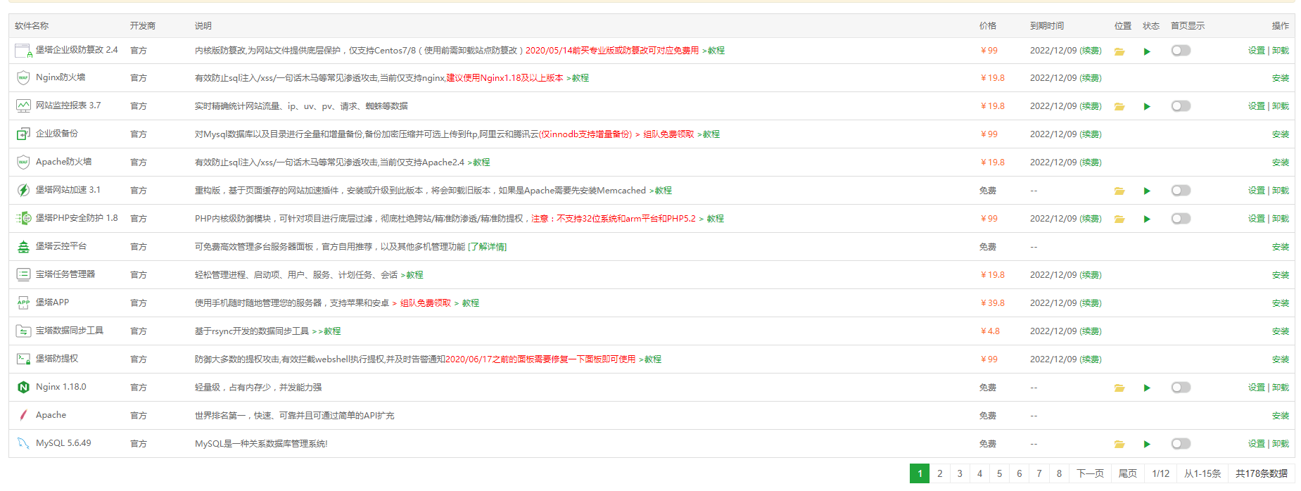Click status play icon for Nginx 1.18.0
1301x491 pixels.
click(1147, 388)
